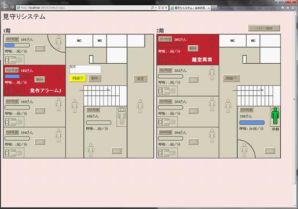This screenshot has height=209, width=298.
Task: Click the person icon in room 204
Action: (x=212, y=135)
